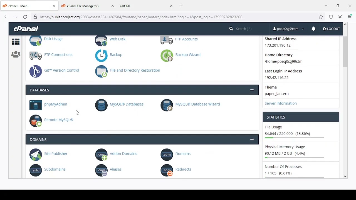Select the shared IP 173.201.190.12
Screen dimensions: 356x200
[278, 45]
